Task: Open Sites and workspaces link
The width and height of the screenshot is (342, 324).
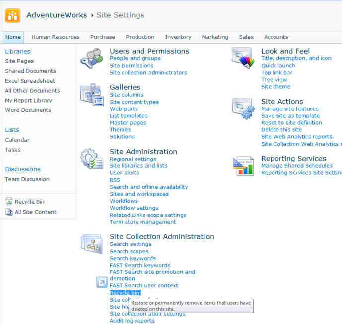Action: [139, 194]
